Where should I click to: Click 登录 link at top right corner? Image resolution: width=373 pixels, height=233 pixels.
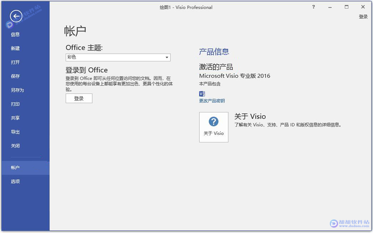pyautogui.click(x=363, y=17)
